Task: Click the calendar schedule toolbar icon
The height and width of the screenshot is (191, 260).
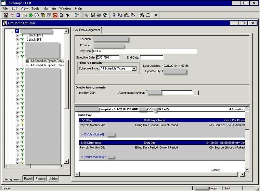Action: click(x=24, y=15)
